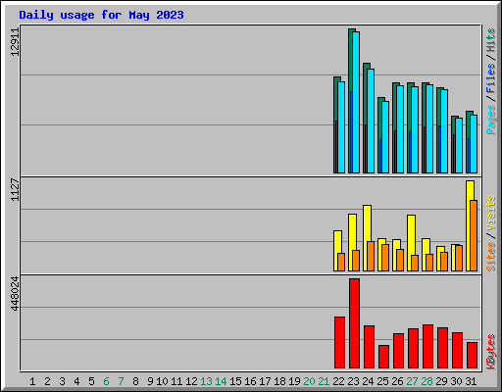Click the red KBytes bar for day 28

coord(427,347)
